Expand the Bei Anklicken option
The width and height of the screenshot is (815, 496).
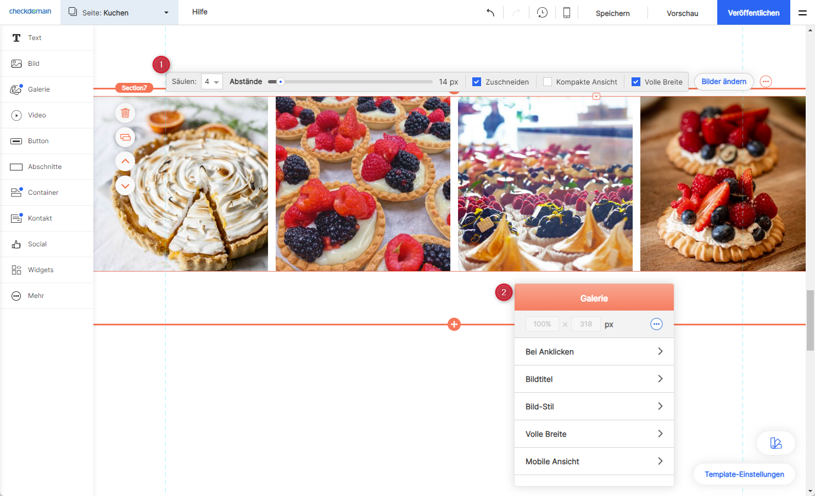pyautogui.click(x=594, y=352)
